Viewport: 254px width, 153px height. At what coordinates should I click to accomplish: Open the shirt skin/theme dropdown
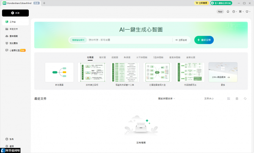248,12
